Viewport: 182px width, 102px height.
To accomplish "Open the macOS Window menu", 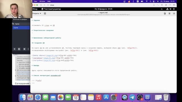I will tap(42, 1).
